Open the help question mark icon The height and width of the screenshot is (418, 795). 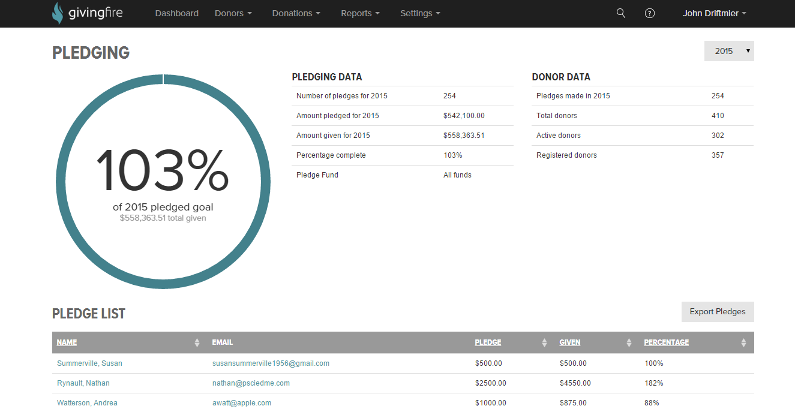[x=650, y=13]
